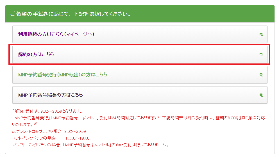Click text 「解約」受付は、9:02～20:59となります。
This screenshot has height=157, width=279.
click(x=47, y=111)
